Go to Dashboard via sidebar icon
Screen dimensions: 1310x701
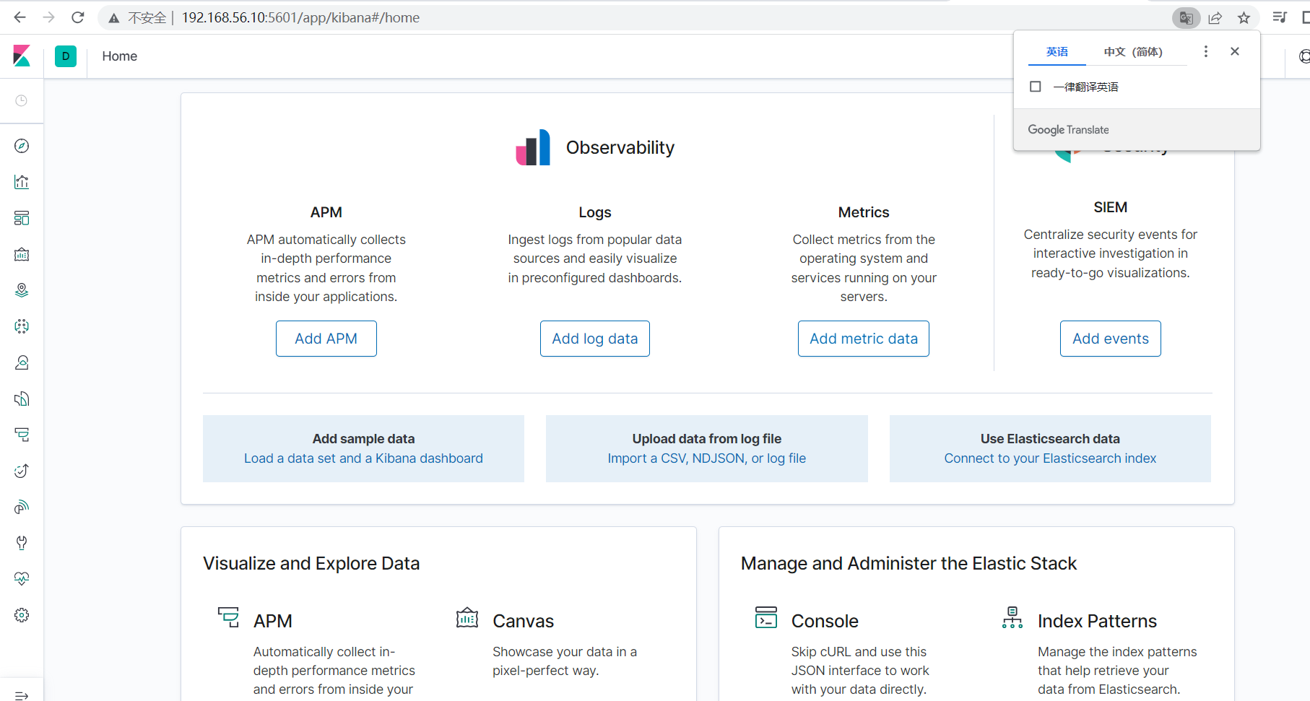[22, 218]
